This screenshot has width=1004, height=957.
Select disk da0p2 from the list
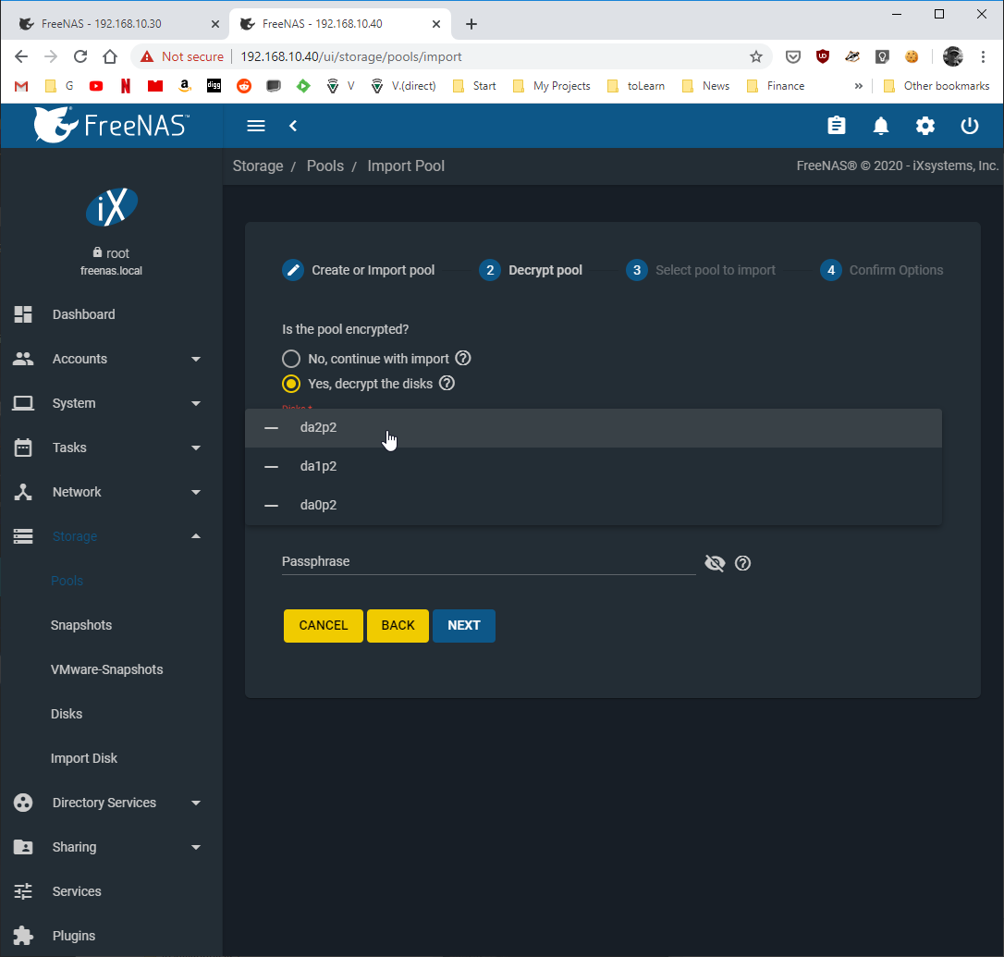[593, 506]
